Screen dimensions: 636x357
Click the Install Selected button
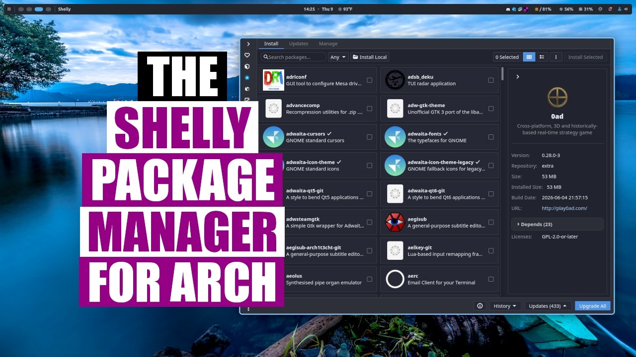pyautogui.click(x=585, y=57)
